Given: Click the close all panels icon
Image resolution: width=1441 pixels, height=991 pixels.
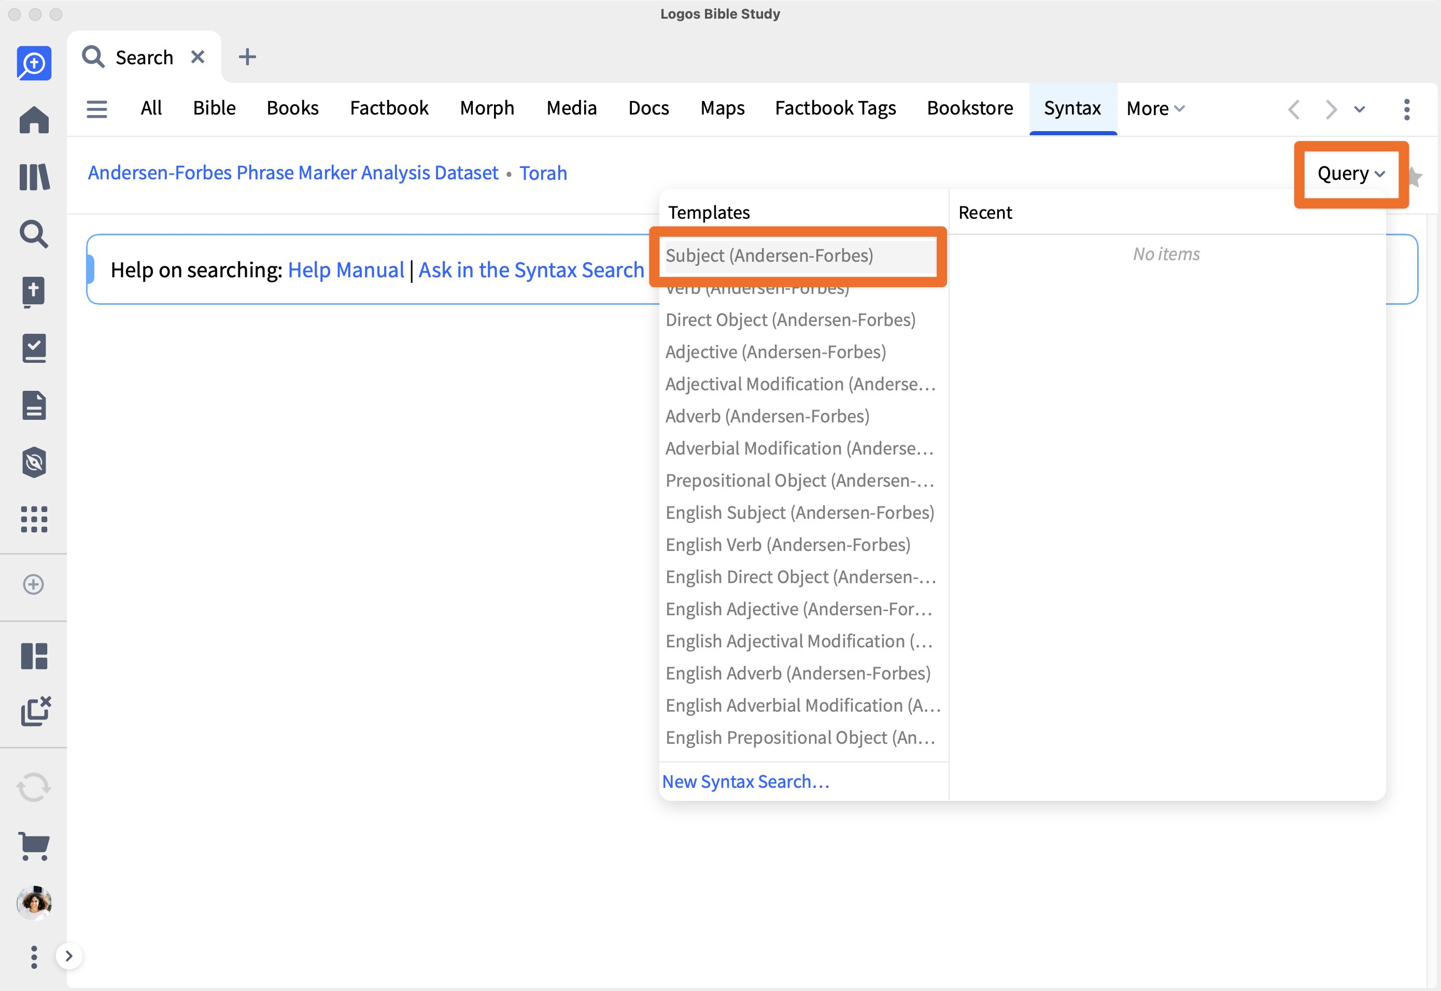Looking at the screenshot, I should point(35,712).
